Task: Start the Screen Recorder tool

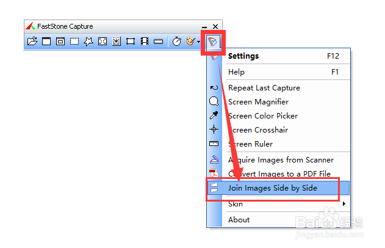Action: coord(145,42)
